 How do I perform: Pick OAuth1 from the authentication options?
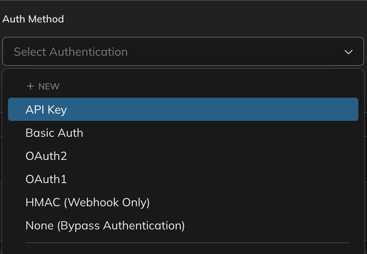(x=46, y=179)
